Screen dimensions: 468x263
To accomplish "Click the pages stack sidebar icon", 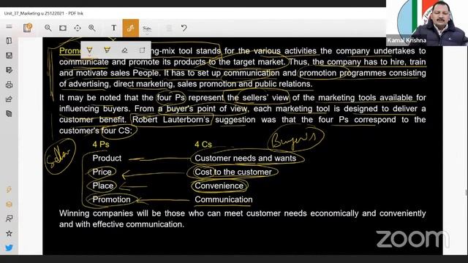I will point(9,114).
